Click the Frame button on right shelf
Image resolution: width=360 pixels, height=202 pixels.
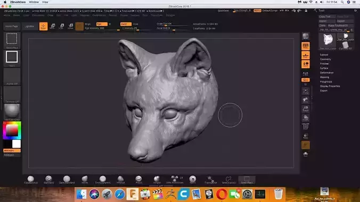(x=306, y=91)
